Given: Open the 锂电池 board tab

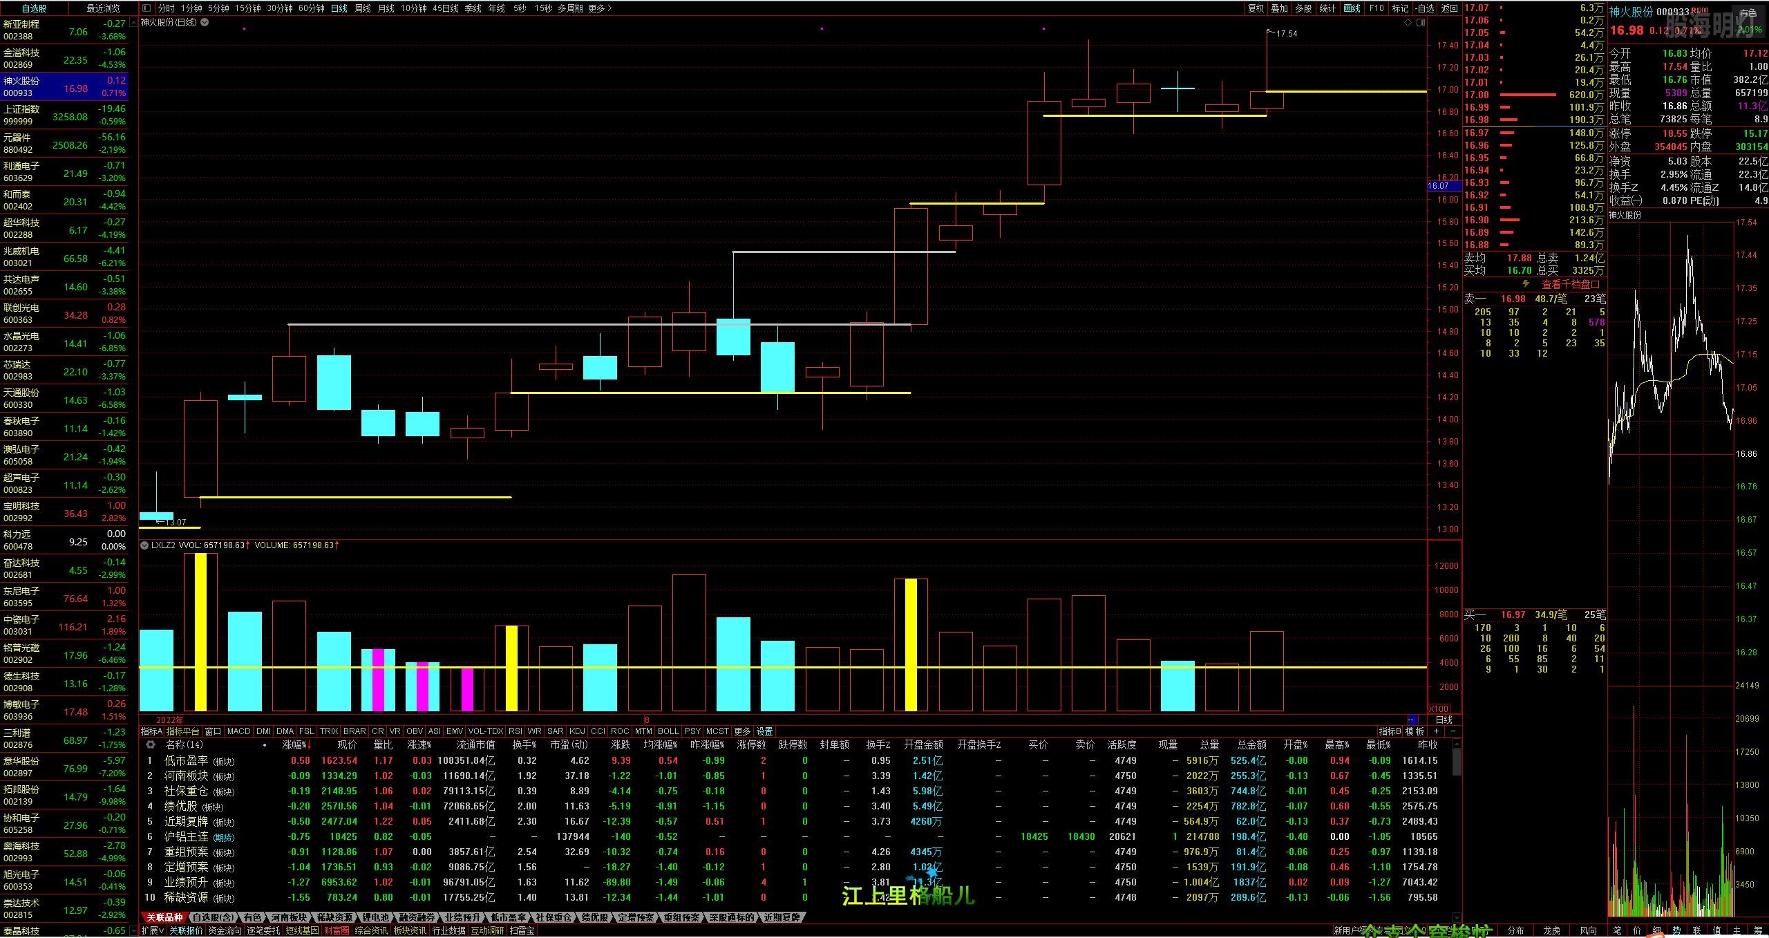Looking at the screenshot, I should 377,918.
